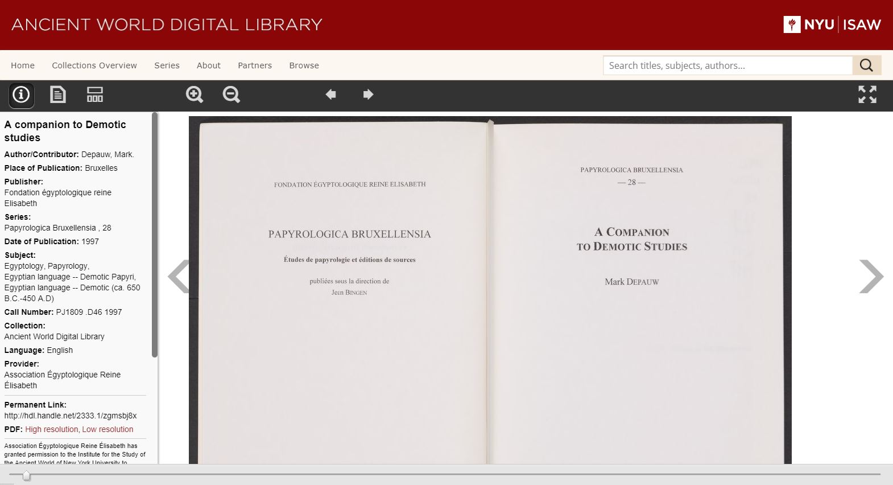Viewport: 893px width, 485px height.
Task: Go to previous page toolbar arrow
Action: pos(331,94)
